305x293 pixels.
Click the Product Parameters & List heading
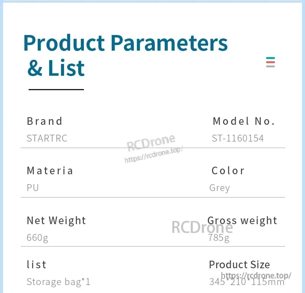(125, 55)
